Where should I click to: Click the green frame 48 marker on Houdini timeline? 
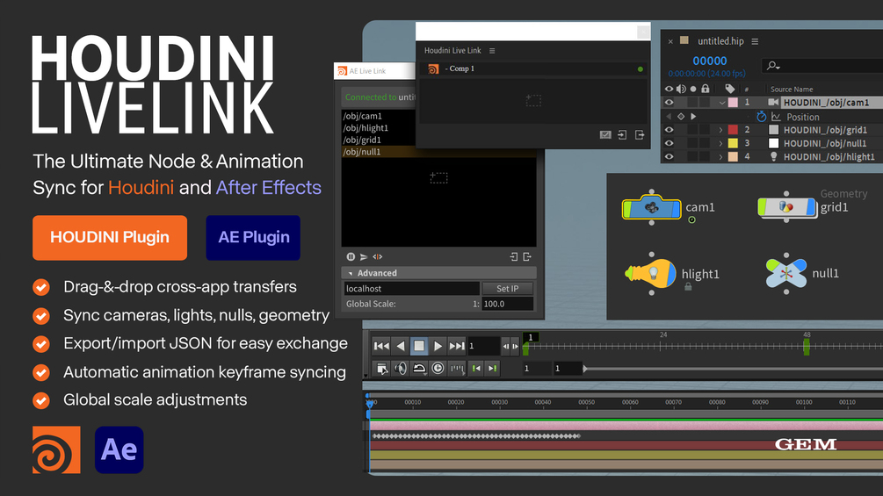click(807, 347)
